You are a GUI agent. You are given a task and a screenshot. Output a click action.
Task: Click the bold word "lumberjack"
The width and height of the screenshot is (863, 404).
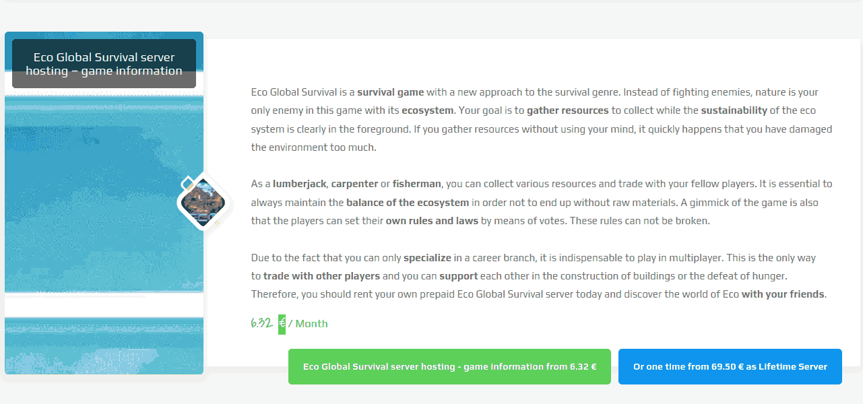[299, 184]
